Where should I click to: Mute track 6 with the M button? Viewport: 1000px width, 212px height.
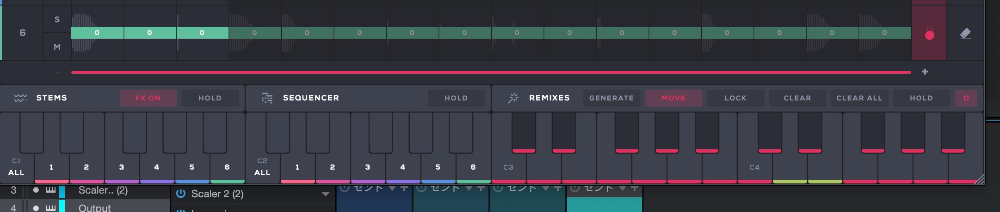tap(57, 47)
